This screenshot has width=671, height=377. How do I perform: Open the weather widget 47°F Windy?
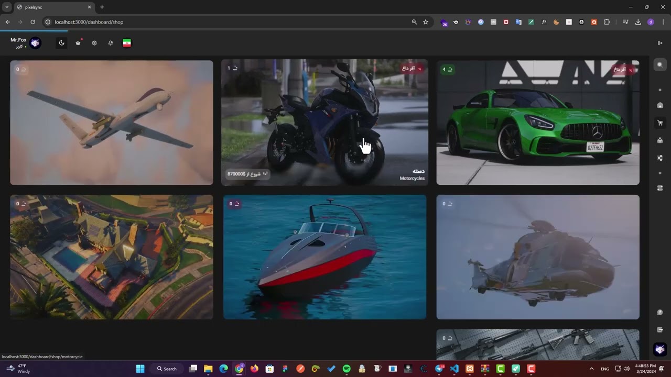click(18, 369)
